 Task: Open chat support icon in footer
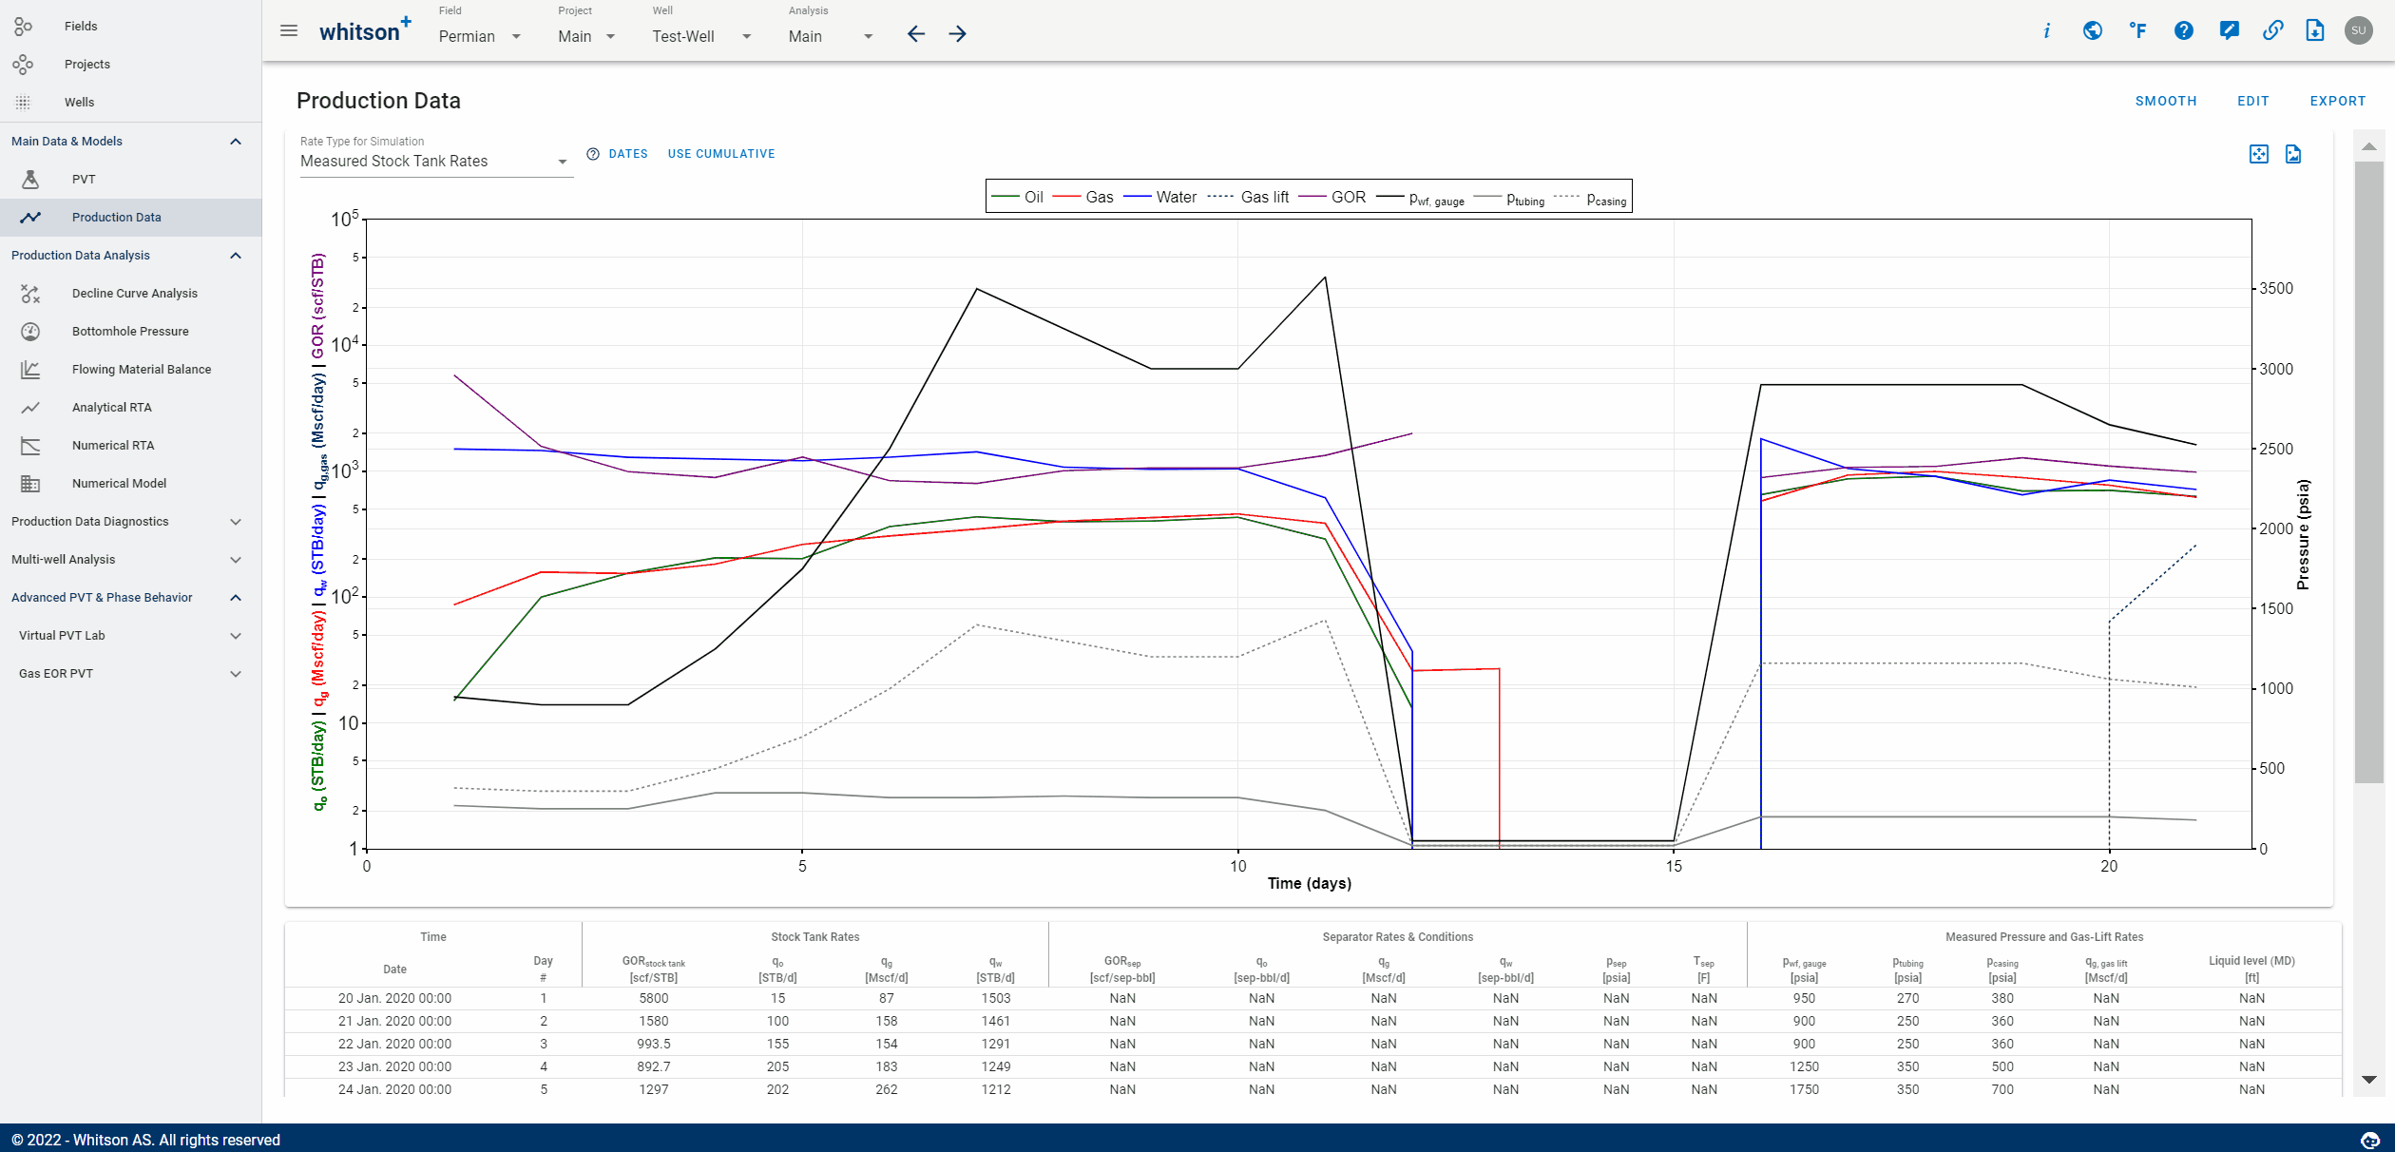pyautogui.click(x=2370, y=1140)
